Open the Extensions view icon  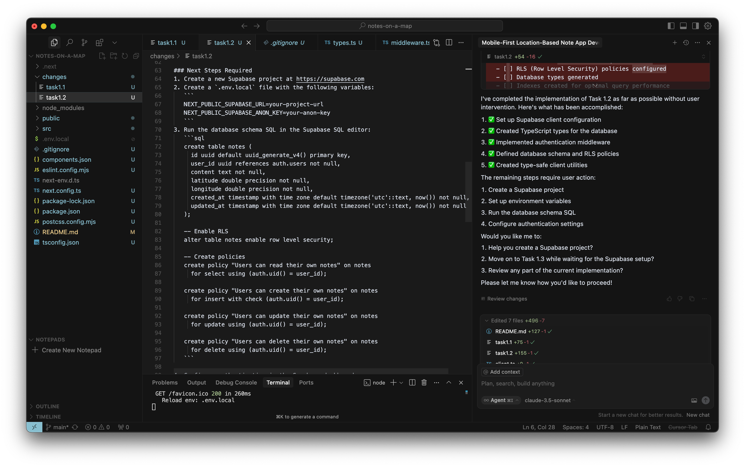tap(99, 42)
